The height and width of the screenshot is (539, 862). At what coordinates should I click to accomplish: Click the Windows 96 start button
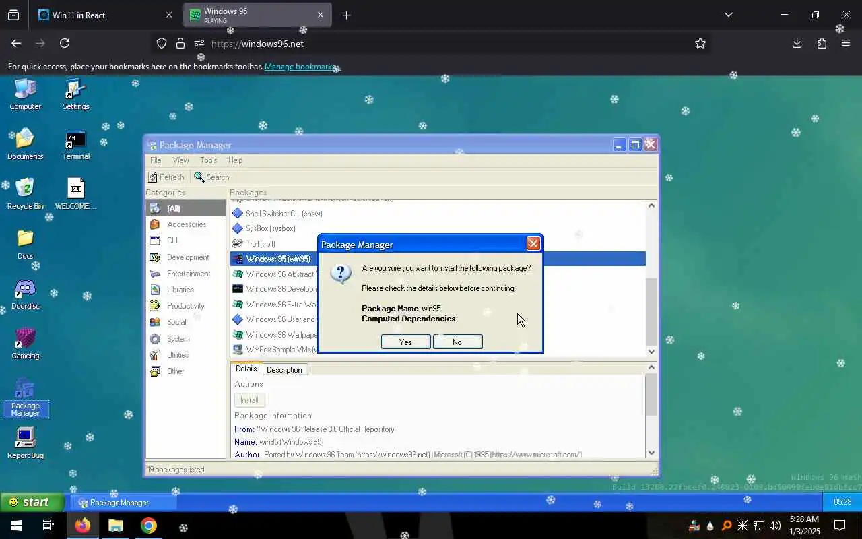tap(32, 502)
